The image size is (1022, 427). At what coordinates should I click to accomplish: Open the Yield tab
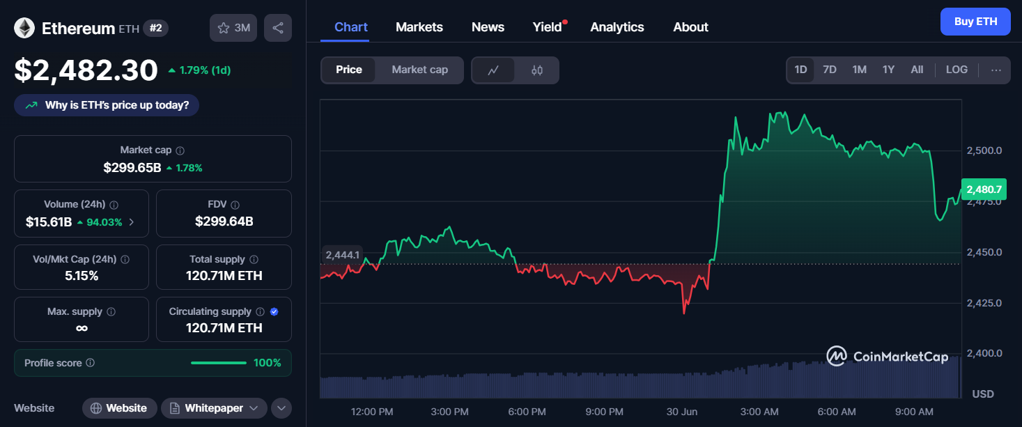(548, 27)
